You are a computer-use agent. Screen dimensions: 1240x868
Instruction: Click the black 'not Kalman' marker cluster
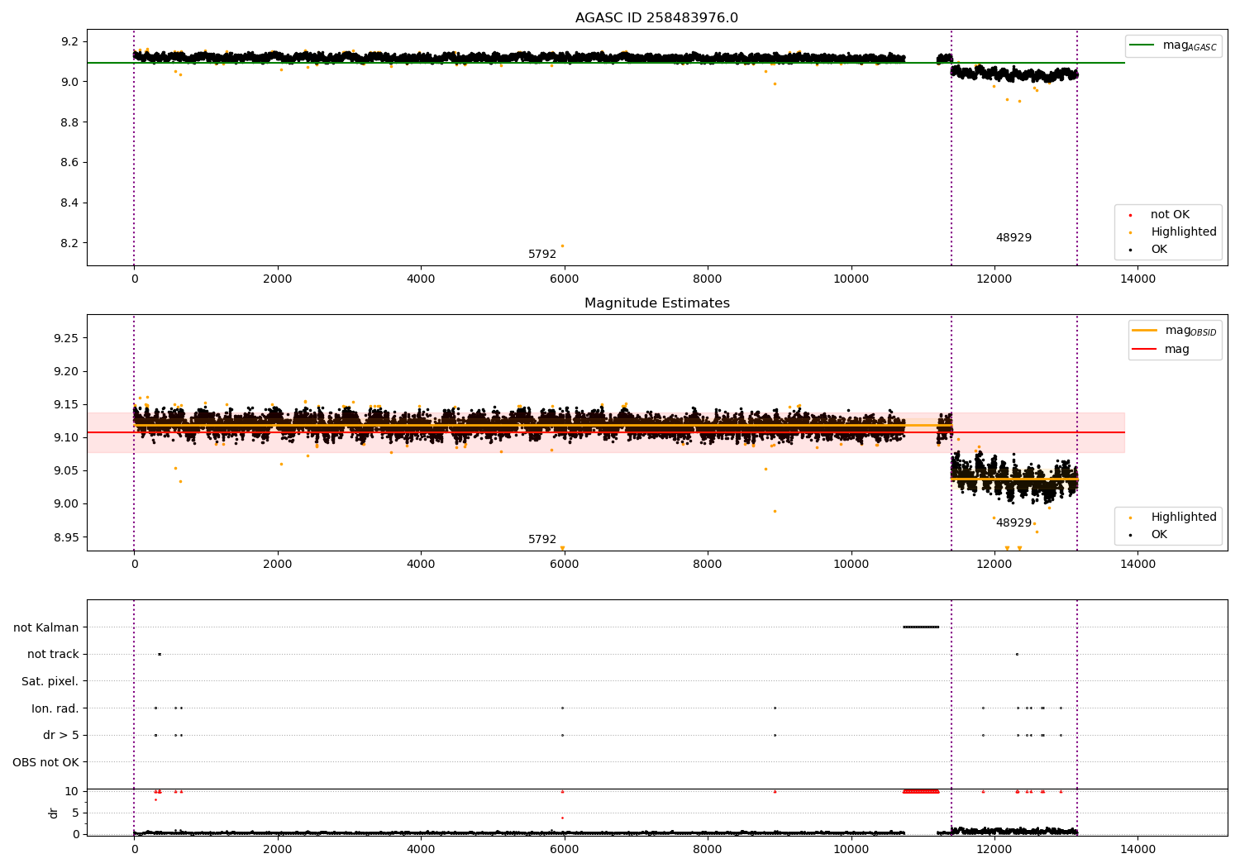pyautogui.click(x=921, y=627)
